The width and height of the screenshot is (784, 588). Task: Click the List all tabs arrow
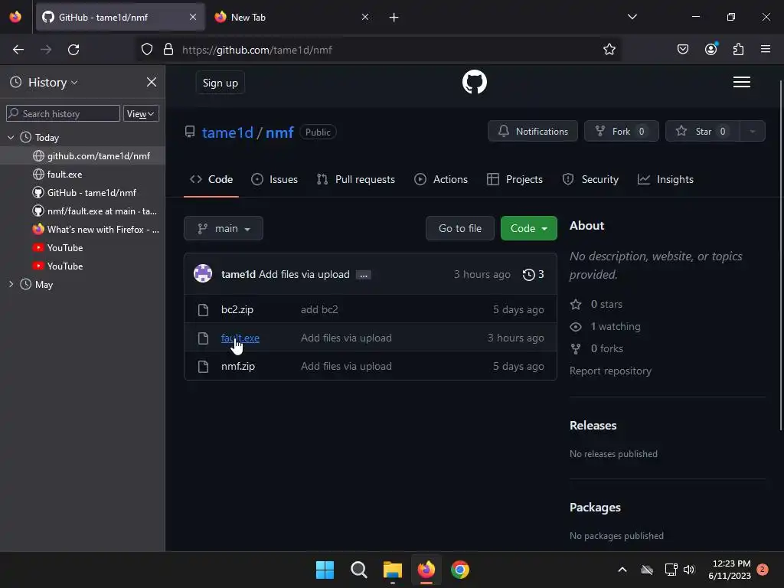click(632, 17)
